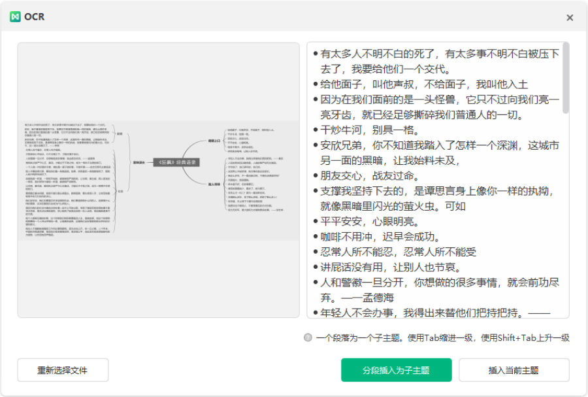Click the 插入当前主题 button
This screenshot has width=588, height=397.
[514, 370]
